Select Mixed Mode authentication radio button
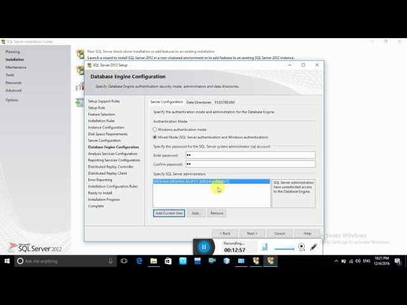407x305 pixels. 155,137
